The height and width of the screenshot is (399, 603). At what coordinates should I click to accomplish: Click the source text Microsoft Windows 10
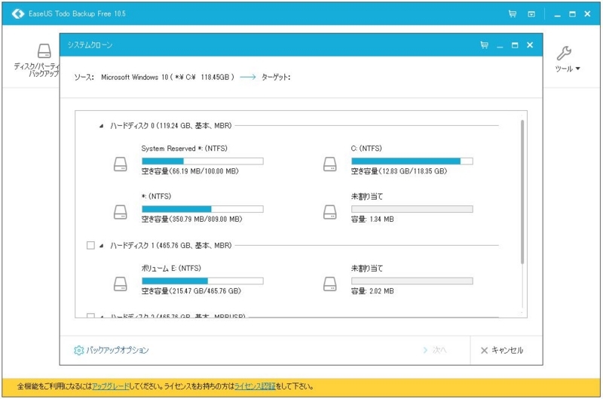[x=167, y=77]
